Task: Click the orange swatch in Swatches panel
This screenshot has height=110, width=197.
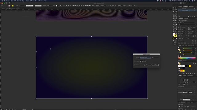Action: click(181, 71)
